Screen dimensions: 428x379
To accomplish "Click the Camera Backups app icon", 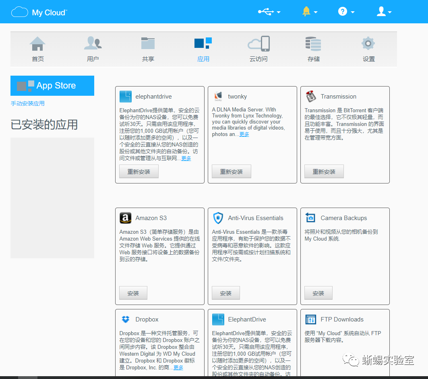I will (x=310, y=218).
